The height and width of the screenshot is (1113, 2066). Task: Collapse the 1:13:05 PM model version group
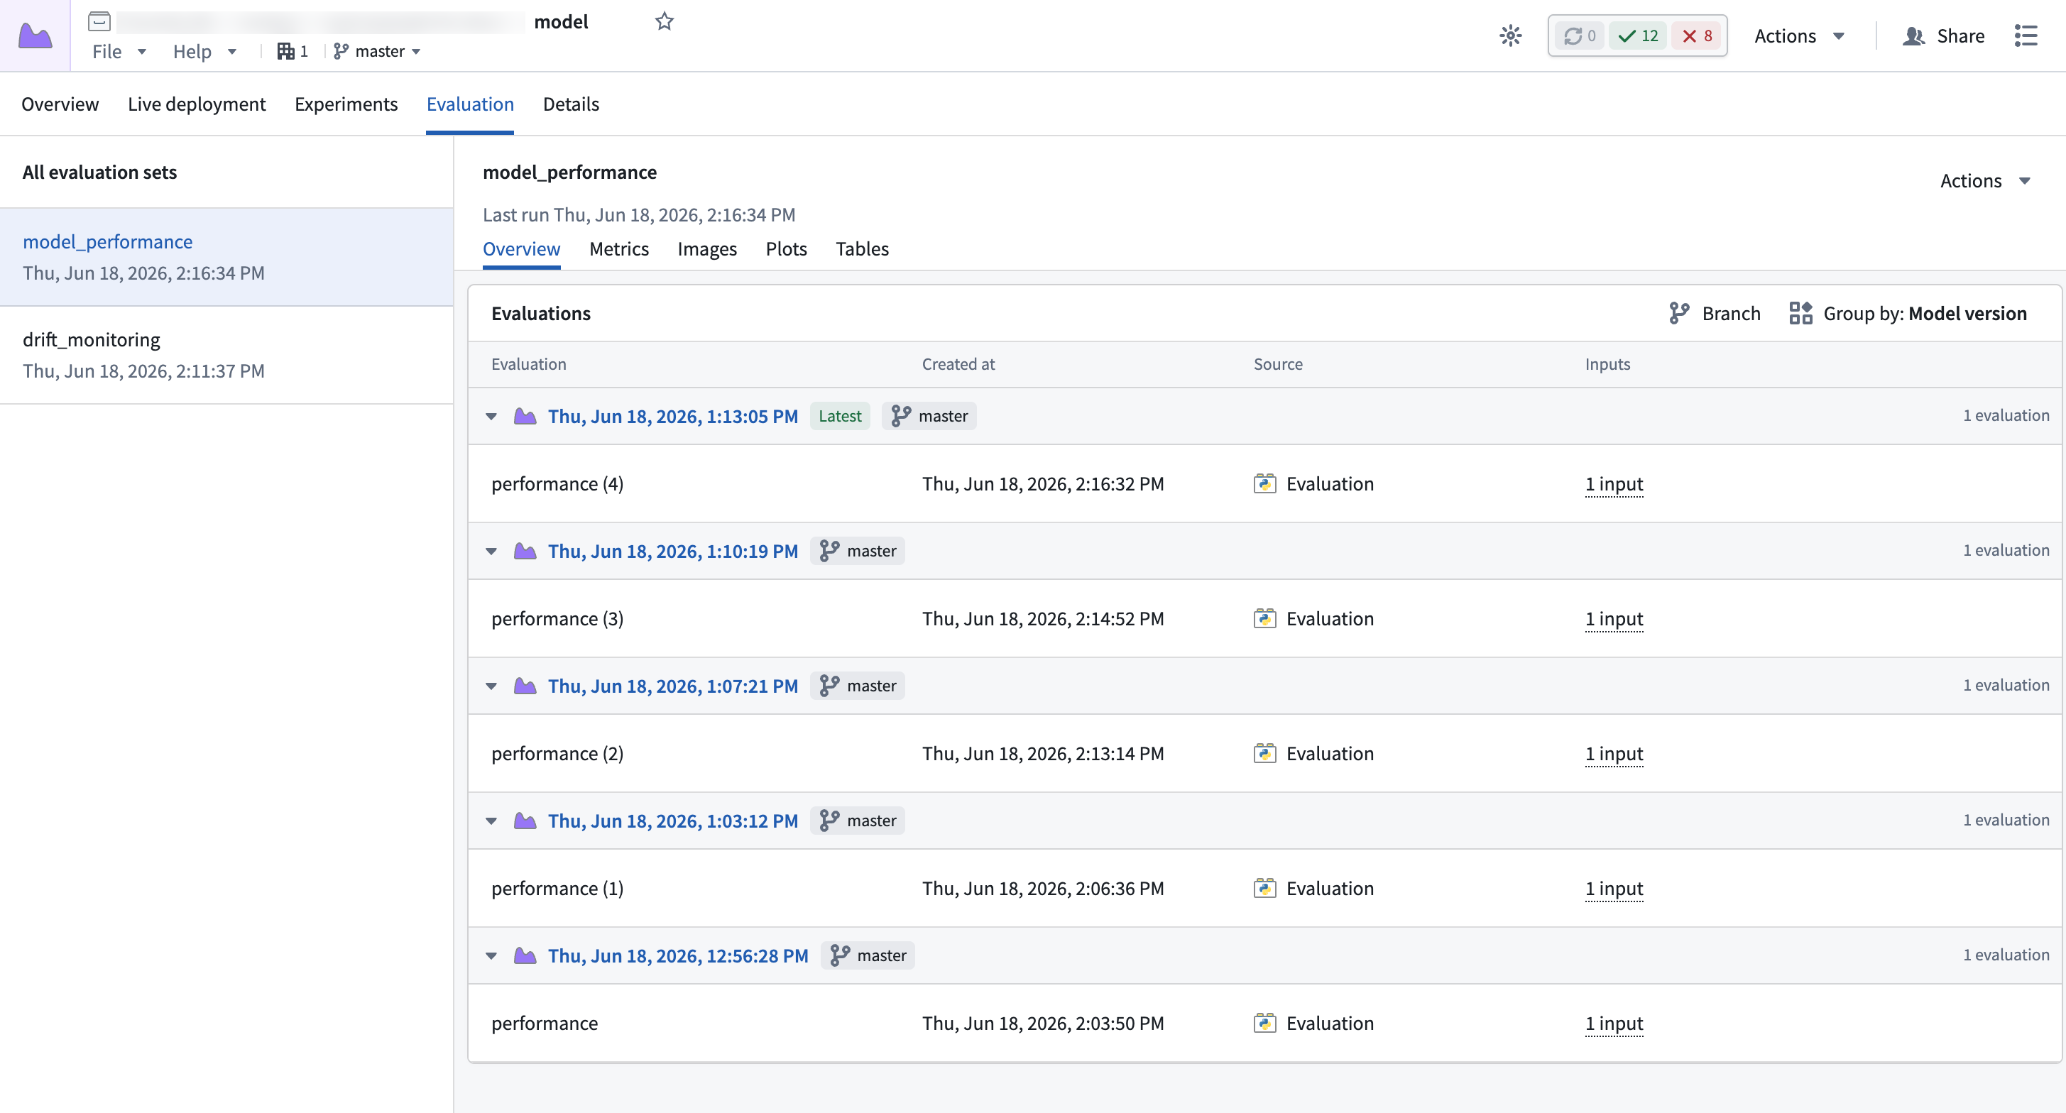(x=491, y=416)
